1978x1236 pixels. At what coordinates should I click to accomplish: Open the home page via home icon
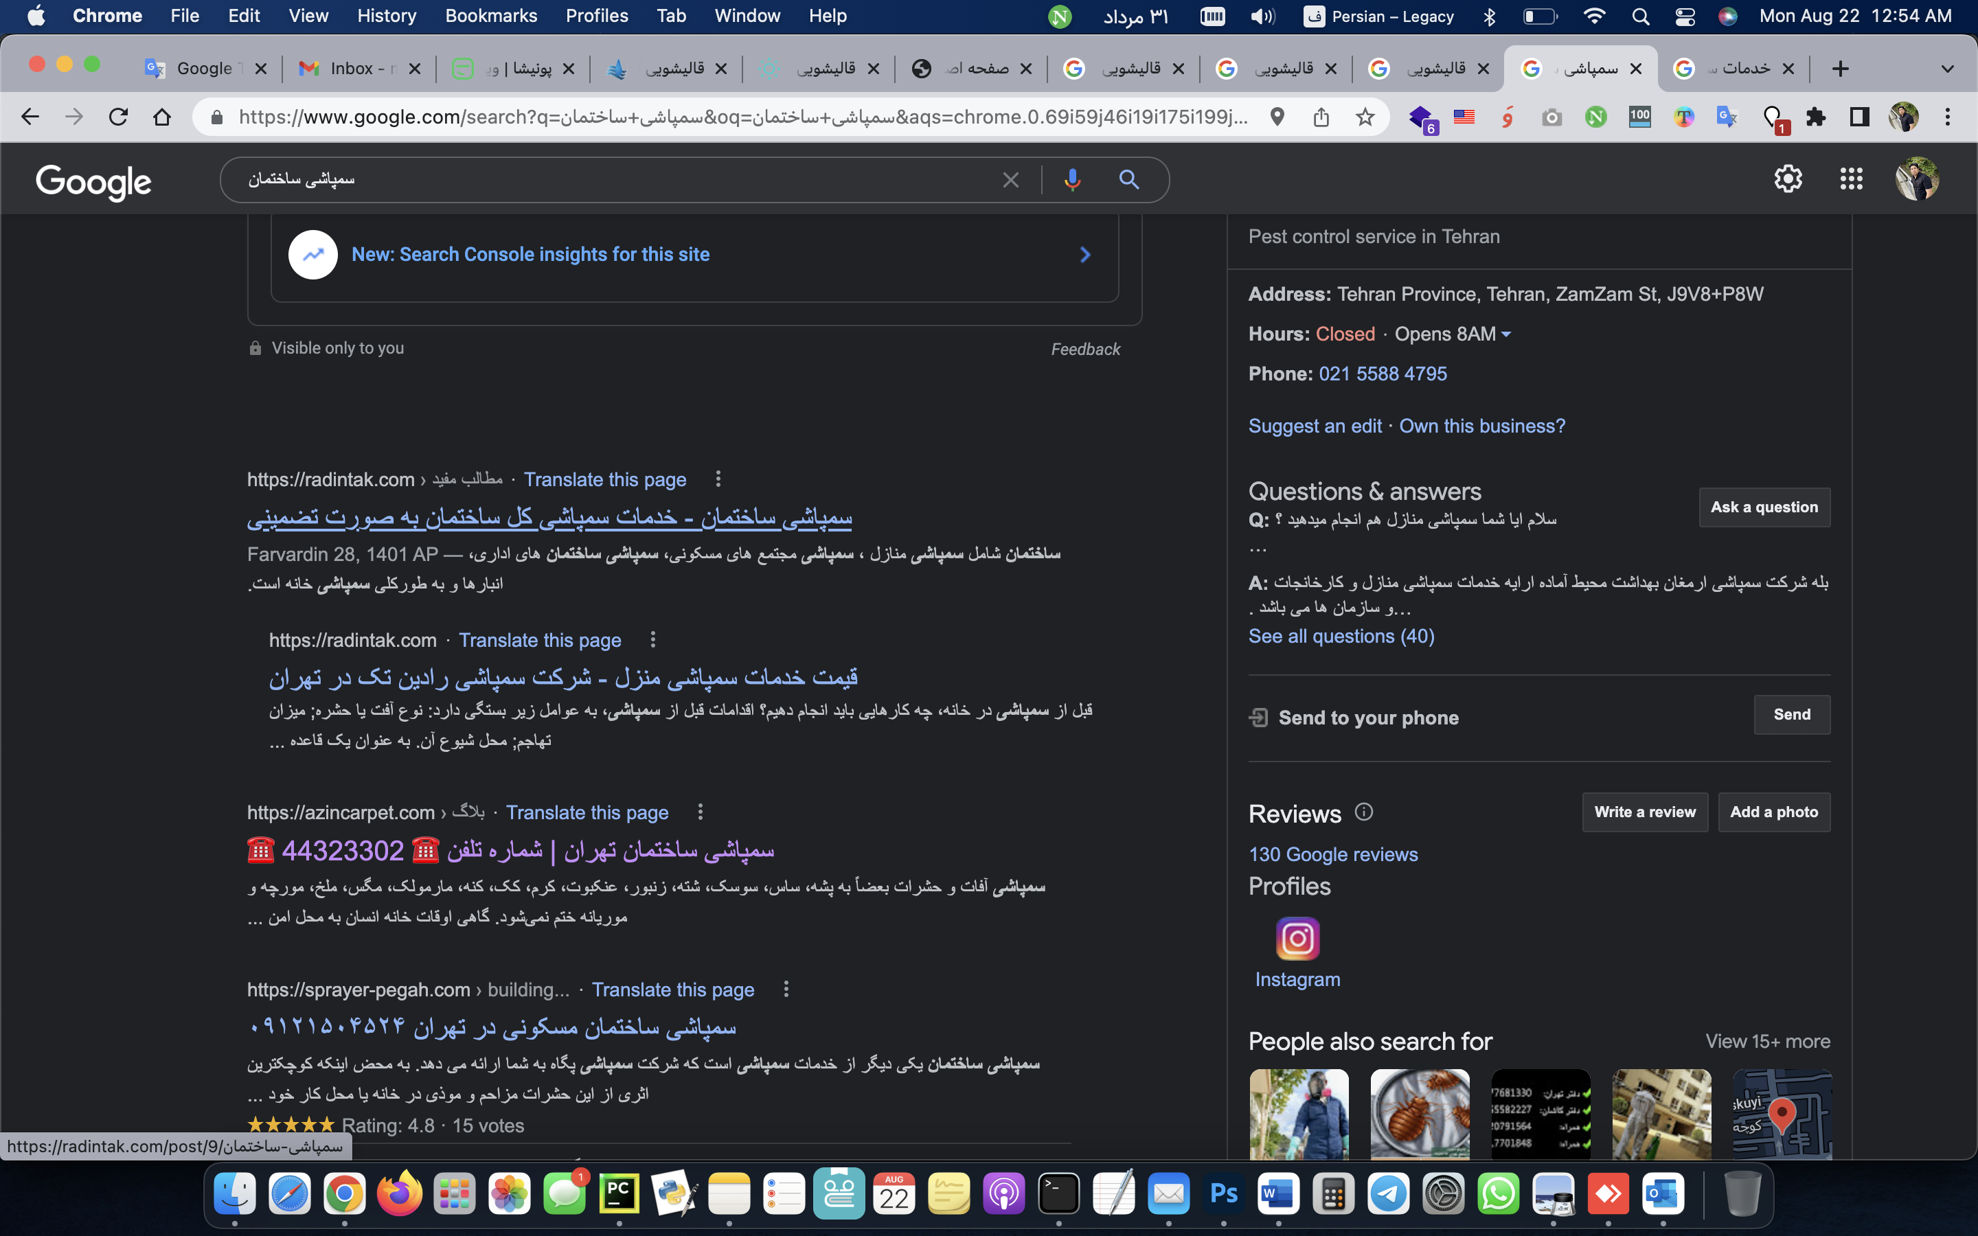click(x=162, y=117)
